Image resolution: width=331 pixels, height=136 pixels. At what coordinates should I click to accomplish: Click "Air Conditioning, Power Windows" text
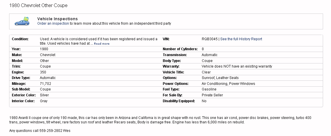(228, 84)
